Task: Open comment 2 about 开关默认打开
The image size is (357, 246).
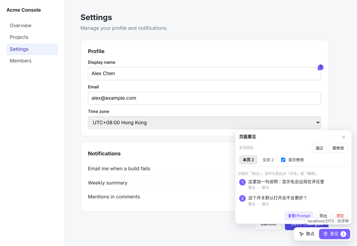Action: 293,200
